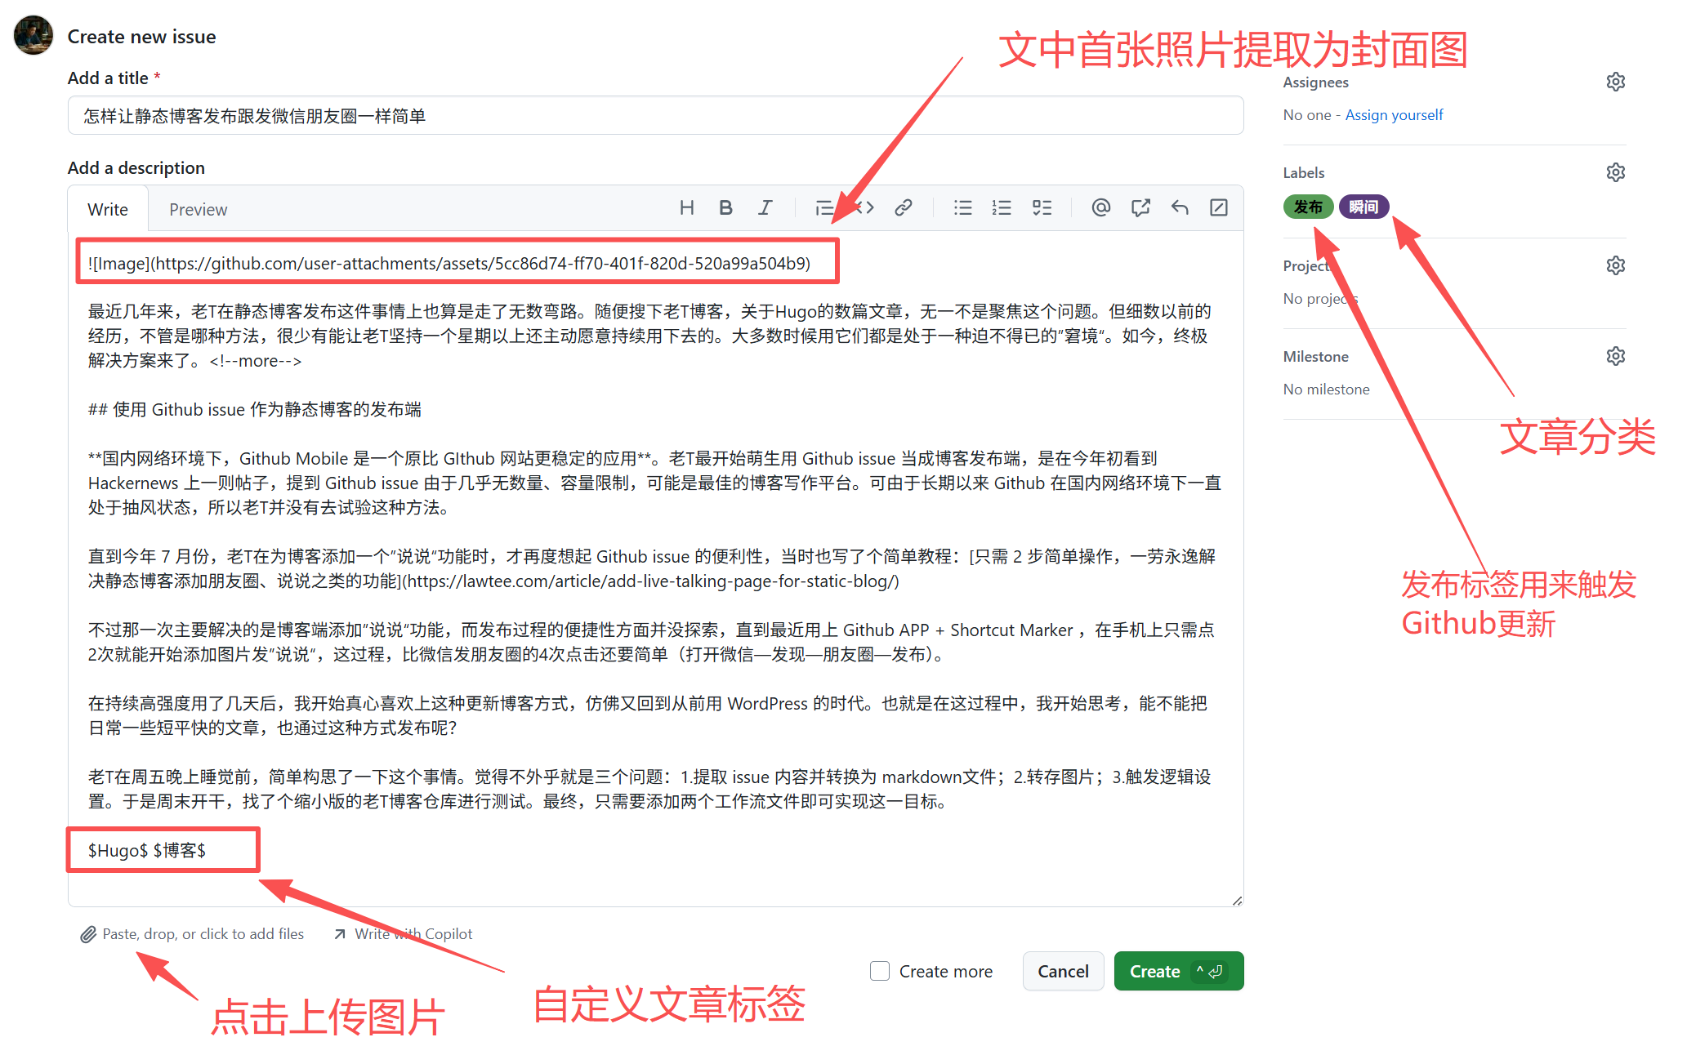Insert a heading using the toolbar icon
Screen dimensions: 1687x1064
tap(686, 207)
